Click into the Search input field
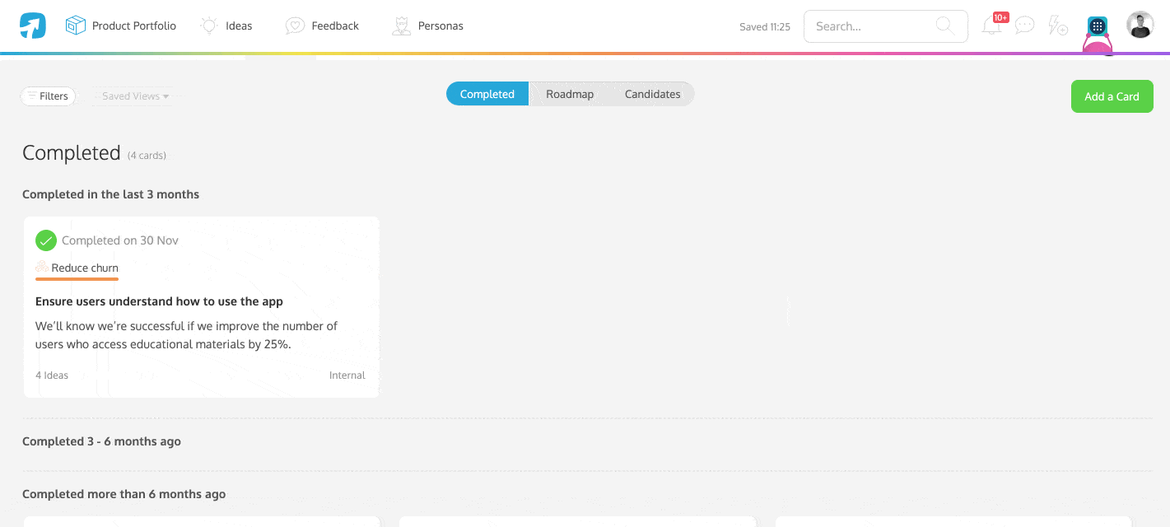The height and width of the screenshot is (527, 1170). click(873, 26)
